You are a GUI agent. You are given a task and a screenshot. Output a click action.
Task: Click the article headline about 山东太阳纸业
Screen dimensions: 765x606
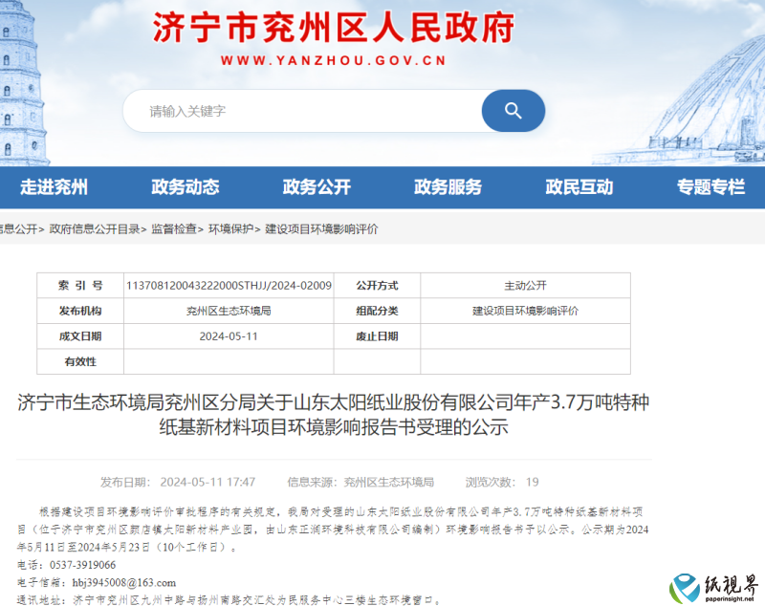pos(334,415)
